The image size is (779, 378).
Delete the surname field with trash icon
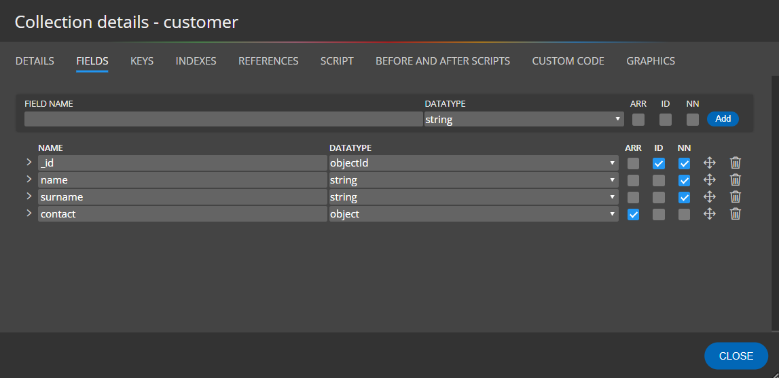click(x=735, y=197)
